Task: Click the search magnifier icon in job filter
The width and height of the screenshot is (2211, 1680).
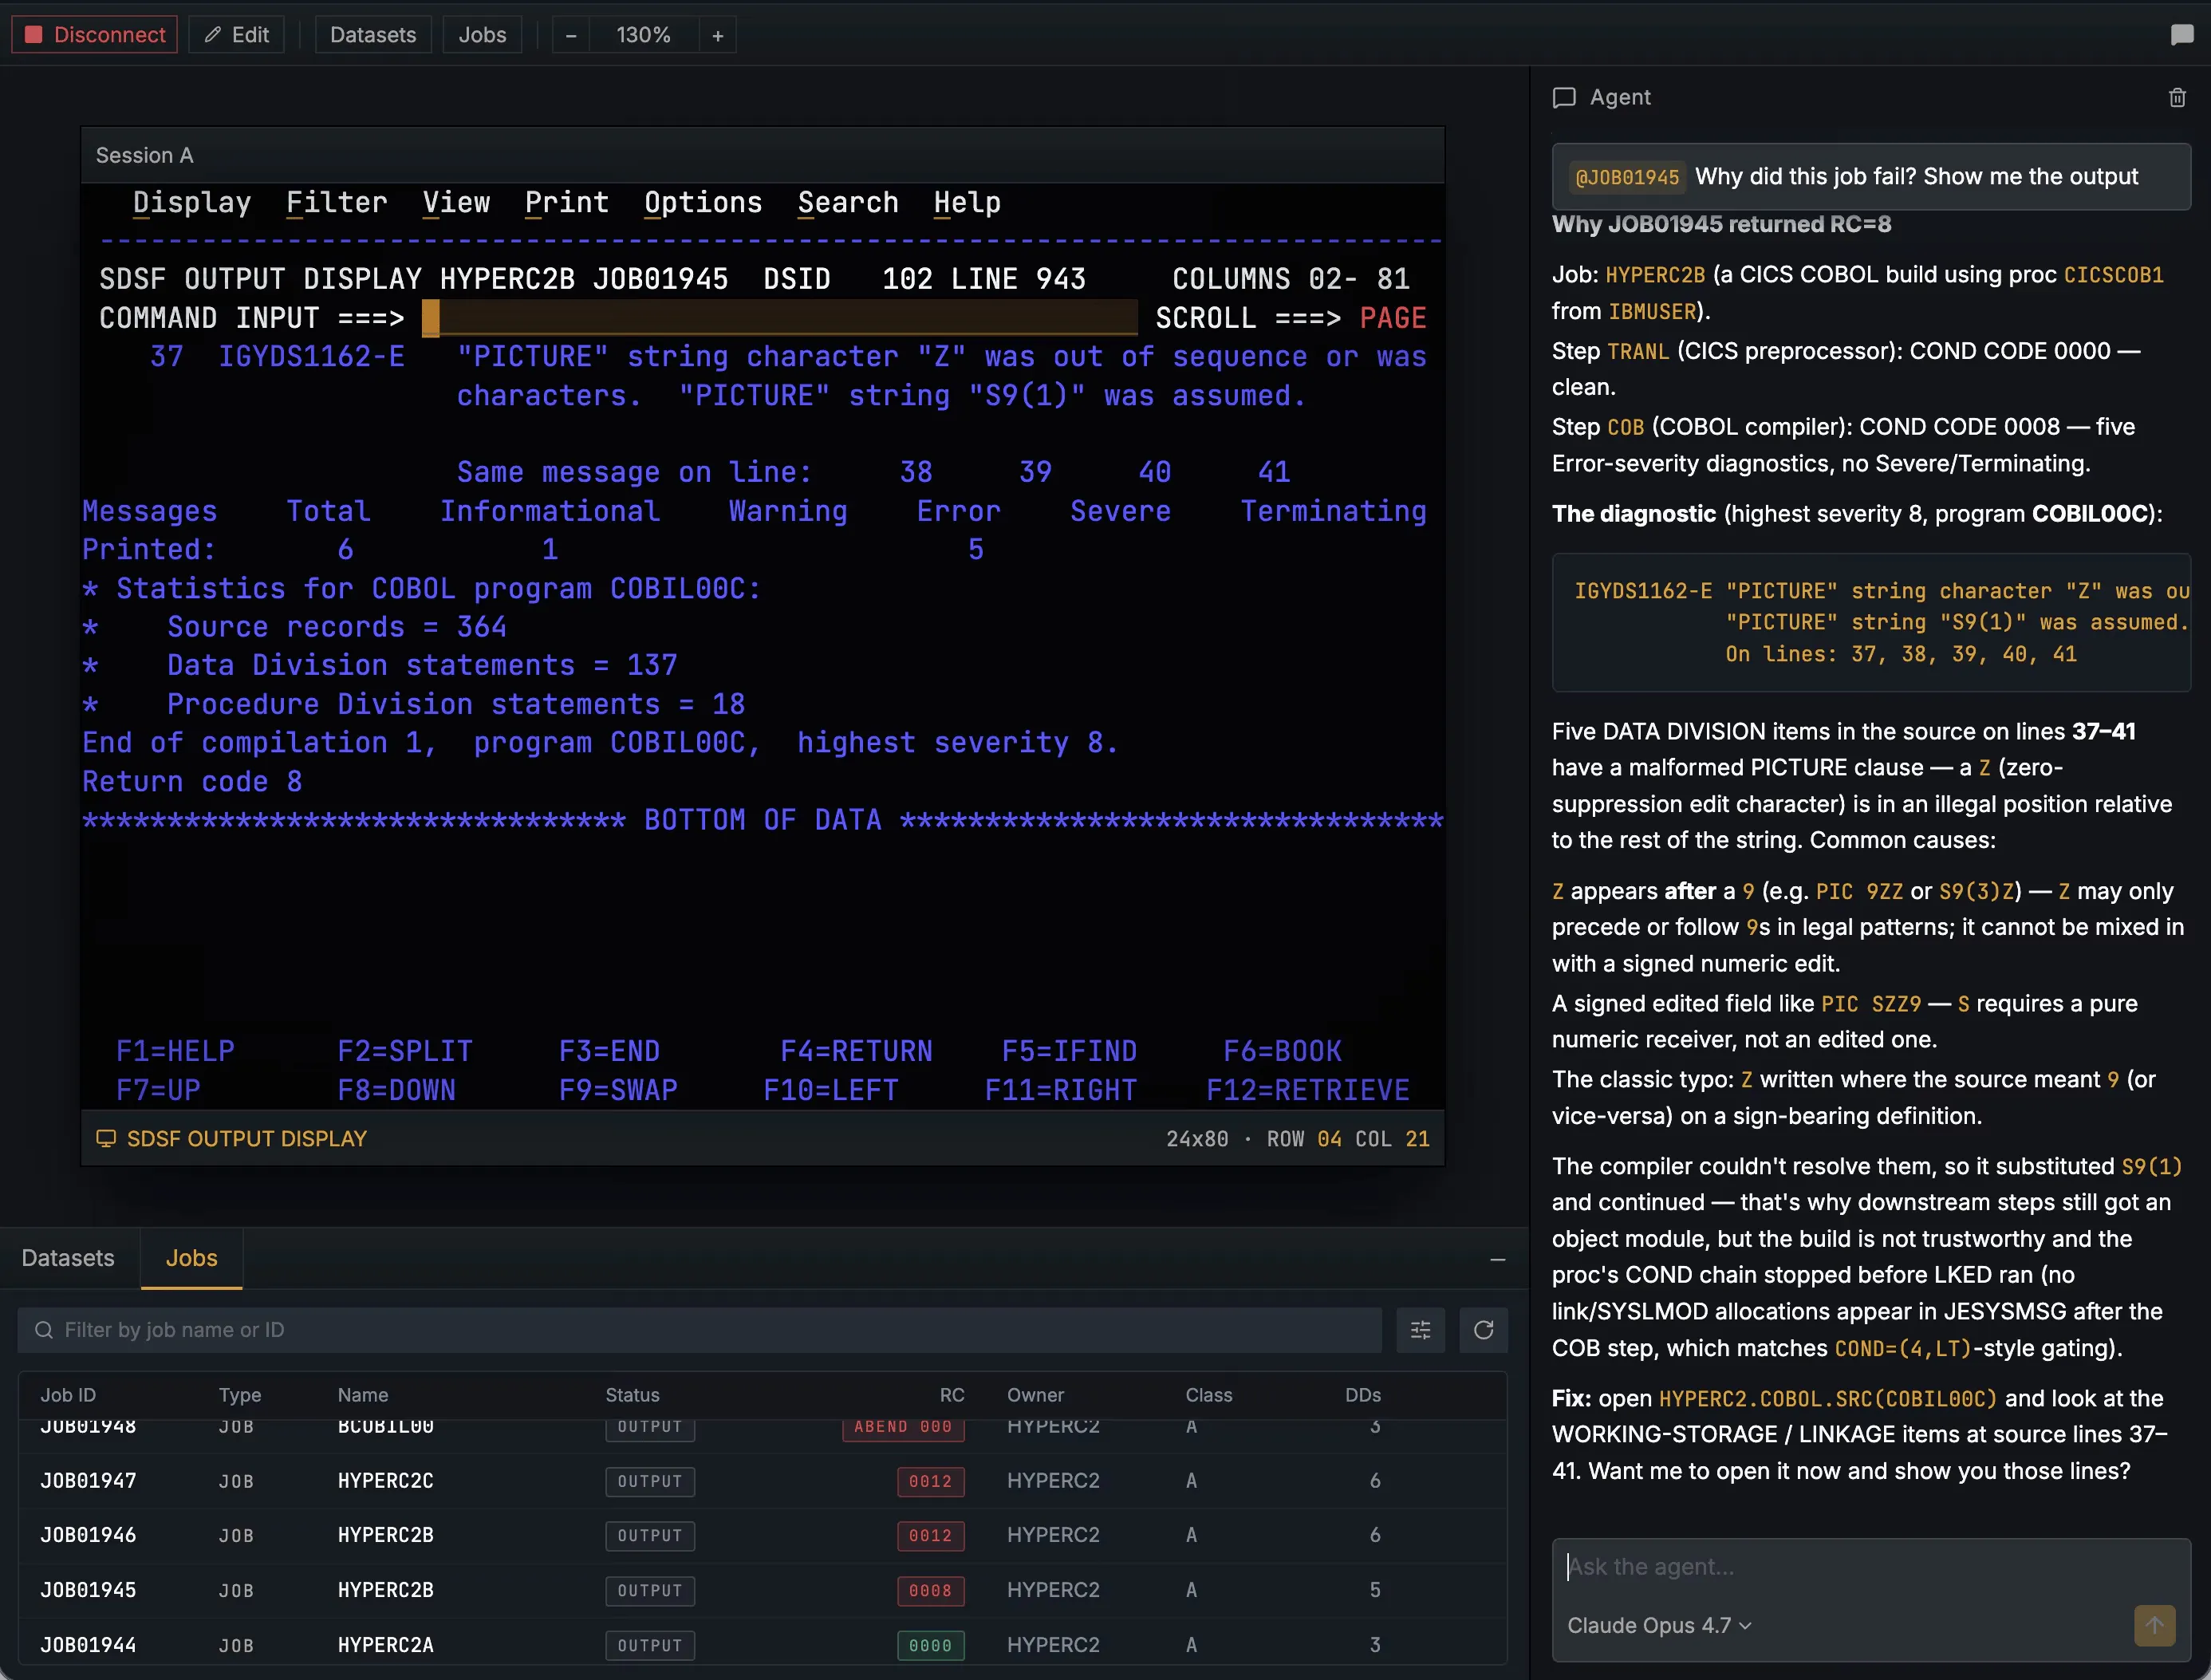Action: 44,1329
